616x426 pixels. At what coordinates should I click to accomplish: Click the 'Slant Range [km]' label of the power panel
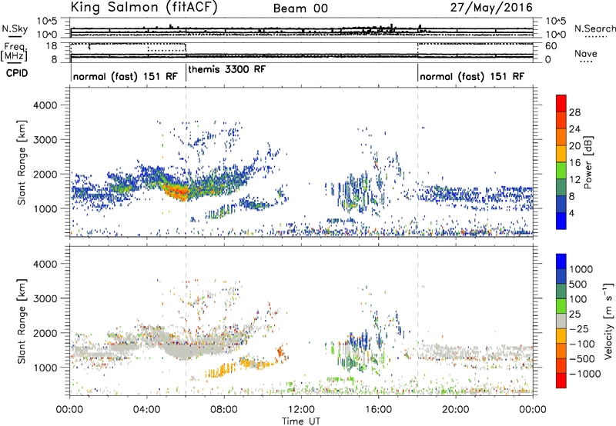pyautogui.click(x=22, y=162)
